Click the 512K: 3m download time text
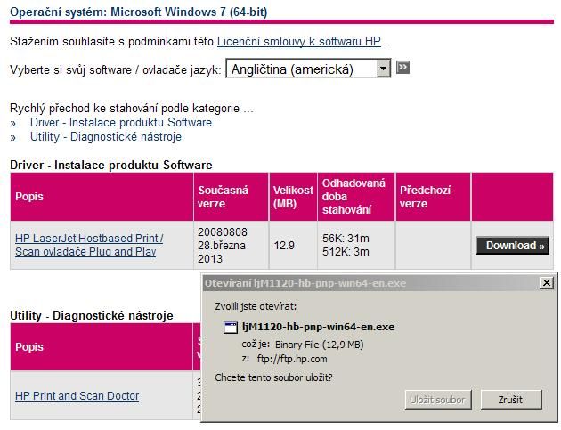Image resolution: width=561 pixels, height=430 pixels. [346, 252]
